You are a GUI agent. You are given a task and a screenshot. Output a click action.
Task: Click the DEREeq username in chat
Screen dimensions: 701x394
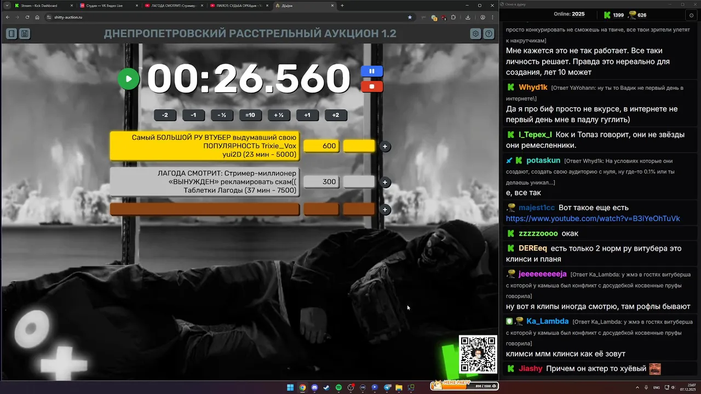point(533,248)
